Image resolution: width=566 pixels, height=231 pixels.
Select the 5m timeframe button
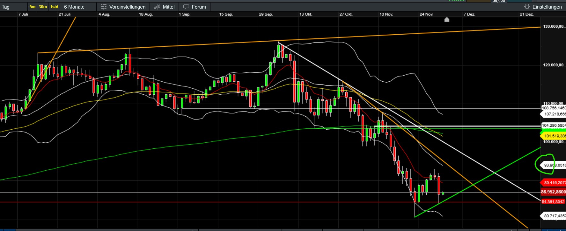(33, 7)
